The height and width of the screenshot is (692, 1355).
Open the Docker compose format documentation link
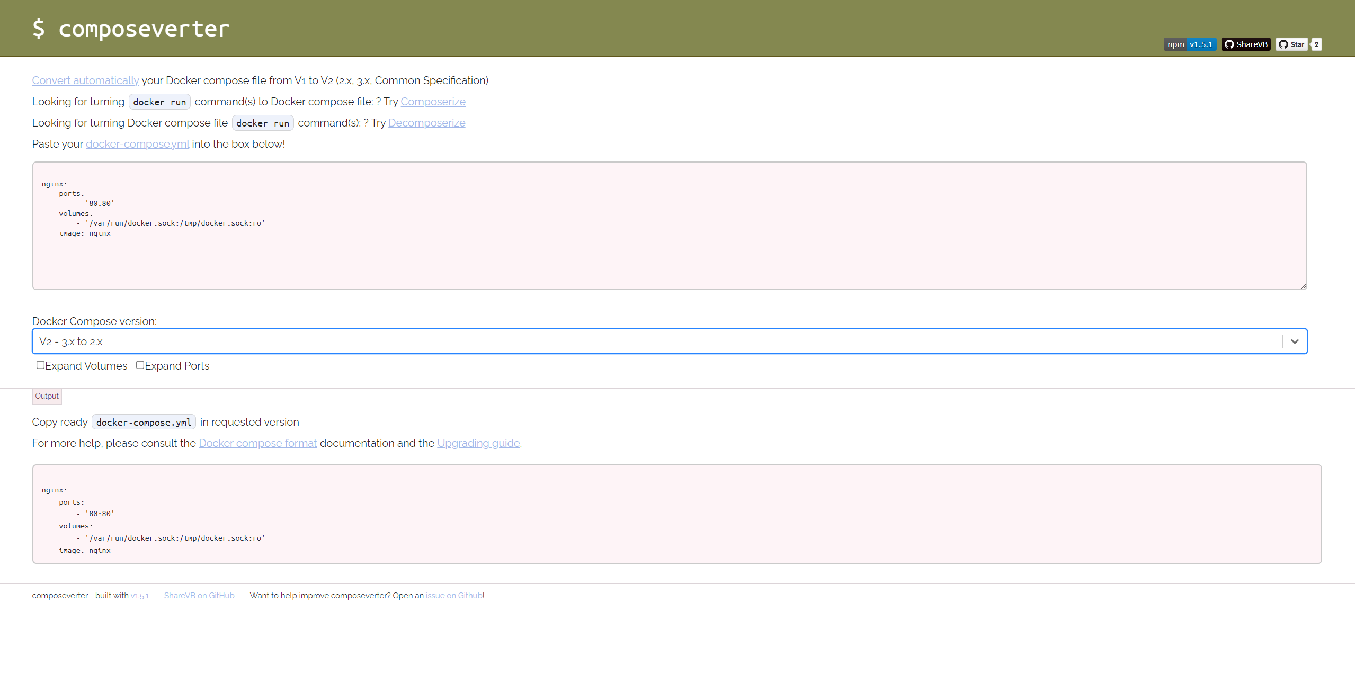click(x=257, y=443)
